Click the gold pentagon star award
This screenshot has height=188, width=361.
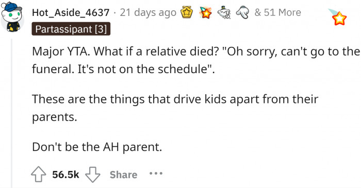187,12
